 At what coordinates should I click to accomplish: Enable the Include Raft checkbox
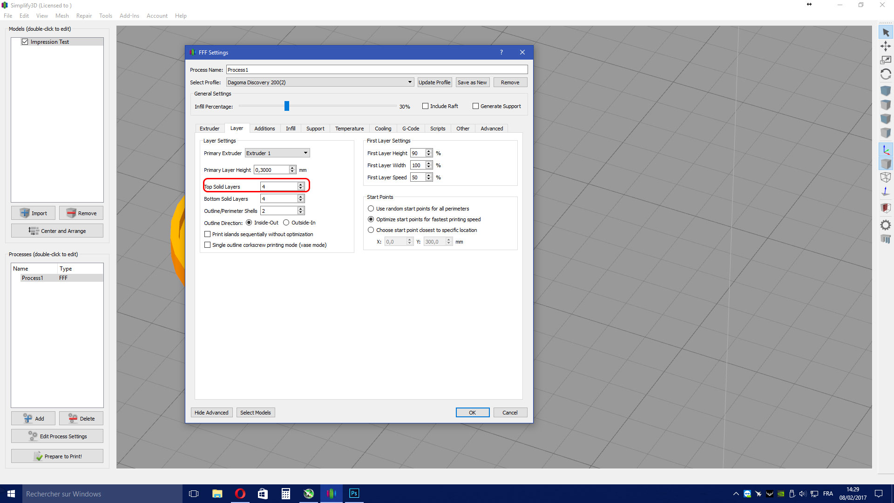[x=425, y=106]
